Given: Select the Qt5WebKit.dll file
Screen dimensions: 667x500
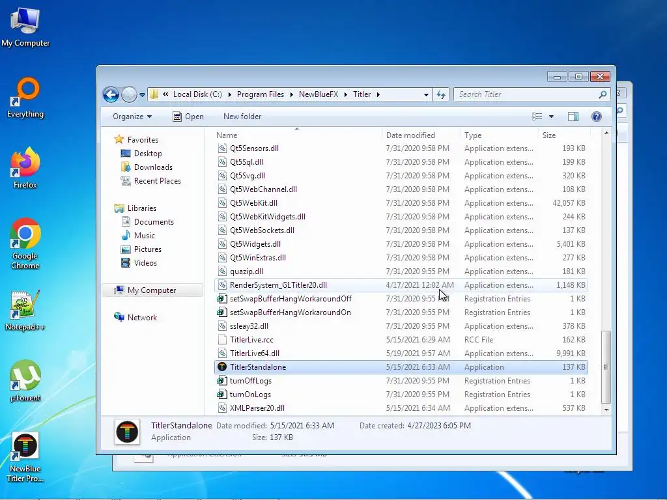Looking at the screenshot, I should 401,203.
